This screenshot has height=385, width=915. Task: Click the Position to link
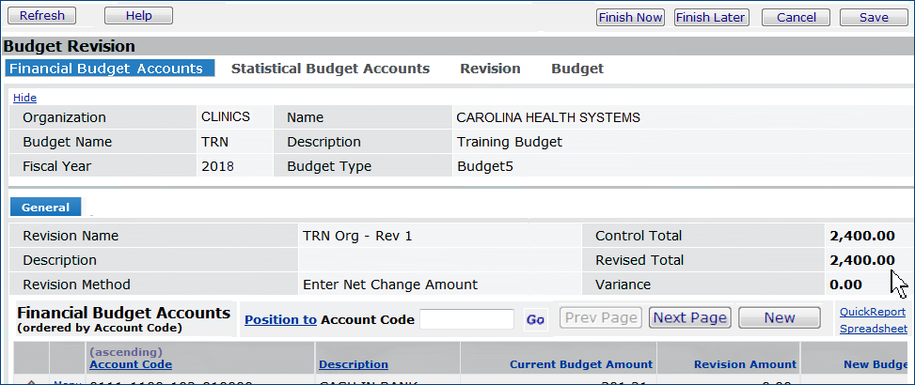click(280, 319)
